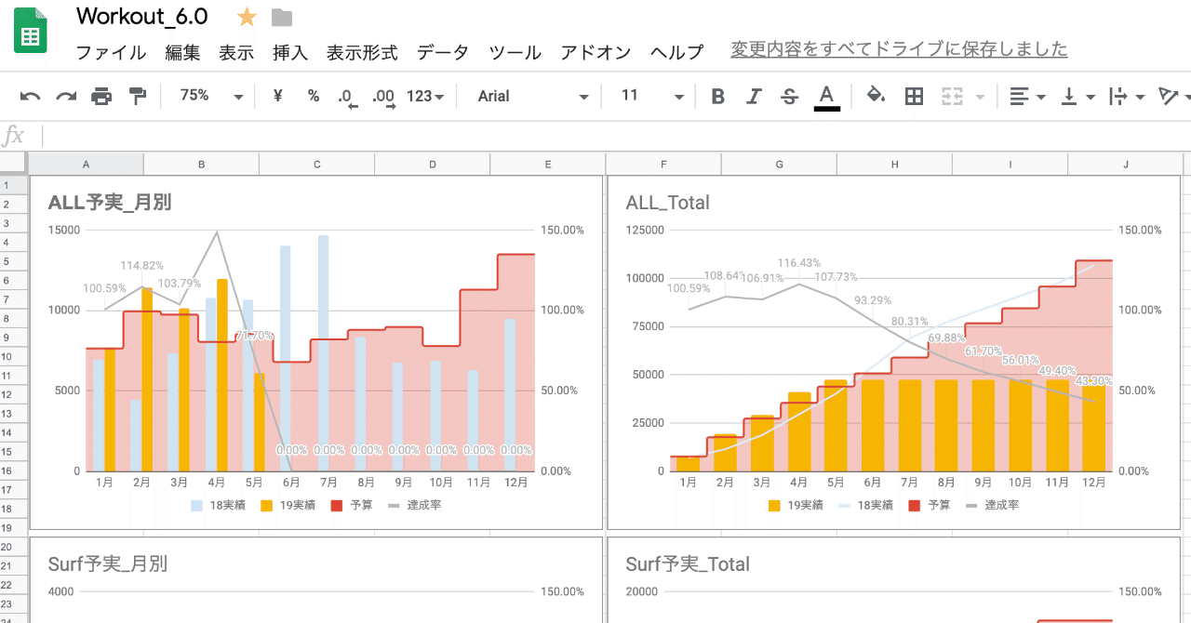Open the アドオン menu

click(595, 52)
